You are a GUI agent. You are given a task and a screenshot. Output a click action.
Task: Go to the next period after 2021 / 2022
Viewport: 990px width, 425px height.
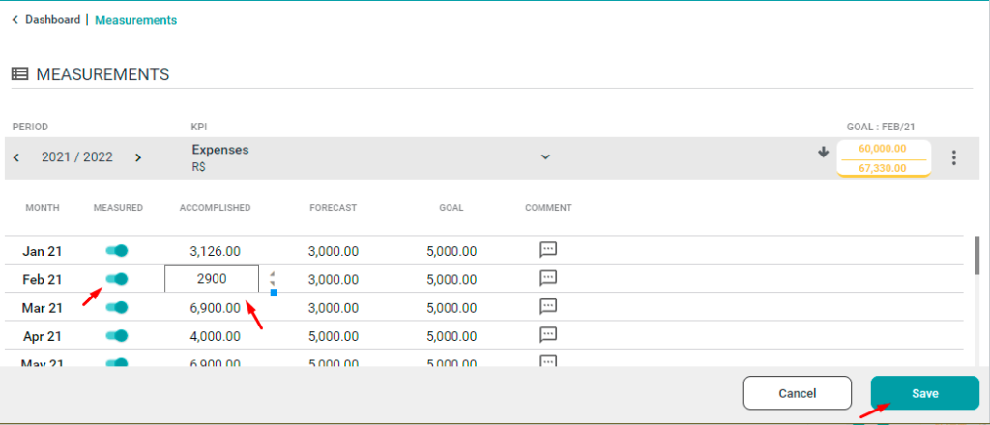point(138,157)
